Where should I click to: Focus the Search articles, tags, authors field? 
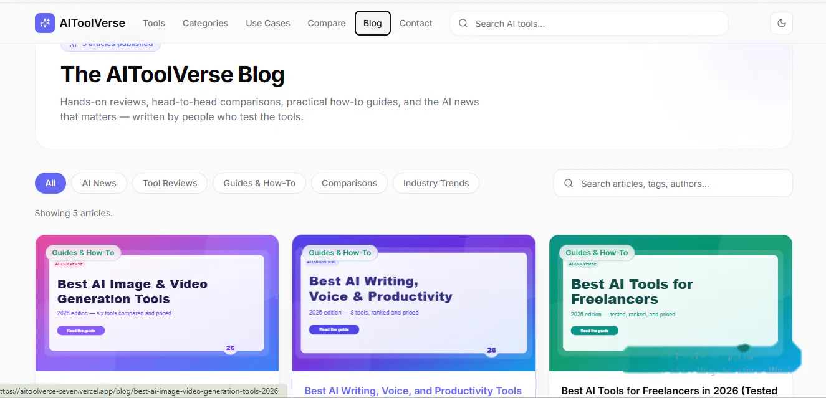point(673,183)
